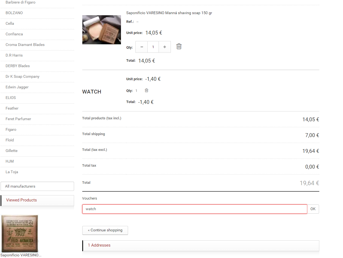The image size is (343, 258).
Task: Open the D.R Harris manufacturer
Action: point(14,55)
